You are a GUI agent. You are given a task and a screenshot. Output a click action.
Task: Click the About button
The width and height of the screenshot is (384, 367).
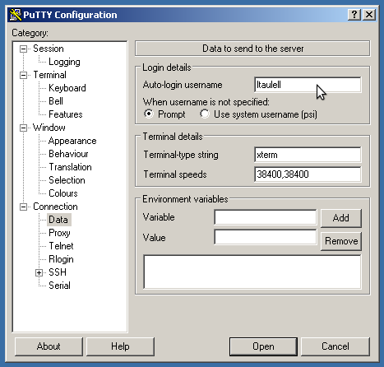pyautogui.click(x=49, y=346)
